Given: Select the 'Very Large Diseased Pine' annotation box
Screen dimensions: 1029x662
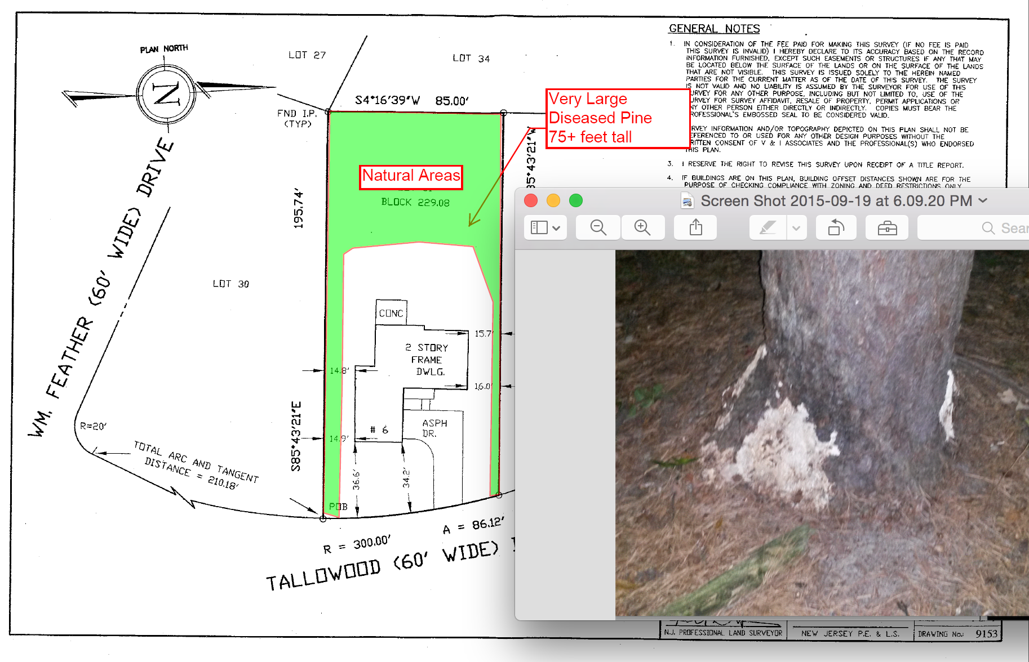Looking at the screenshot, I should (617, 118).
